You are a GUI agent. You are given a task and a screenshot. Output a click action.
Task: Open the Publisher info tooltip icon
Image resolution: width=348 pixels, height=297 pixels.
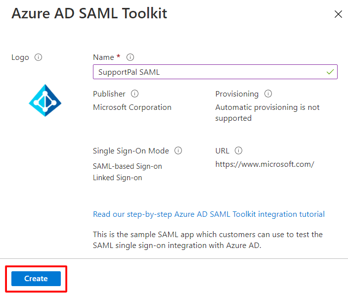pyautogui.click(x=134, y=94)
